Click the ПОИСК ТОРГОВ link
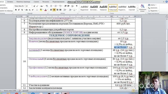This screenshot has width=168, height=94. (x=73, y=32)
